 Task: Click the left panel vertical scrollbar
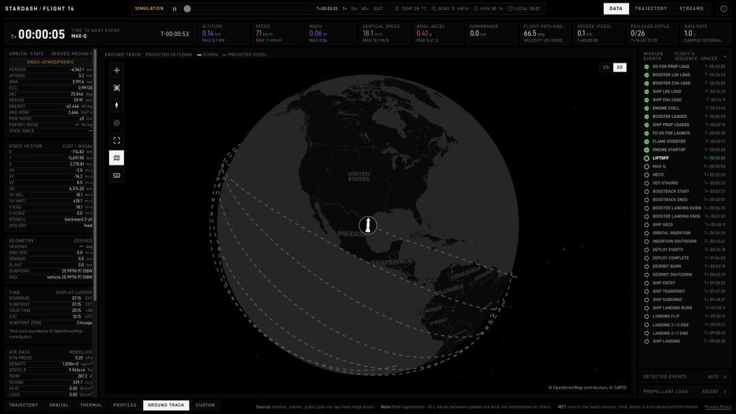point(95,174)
